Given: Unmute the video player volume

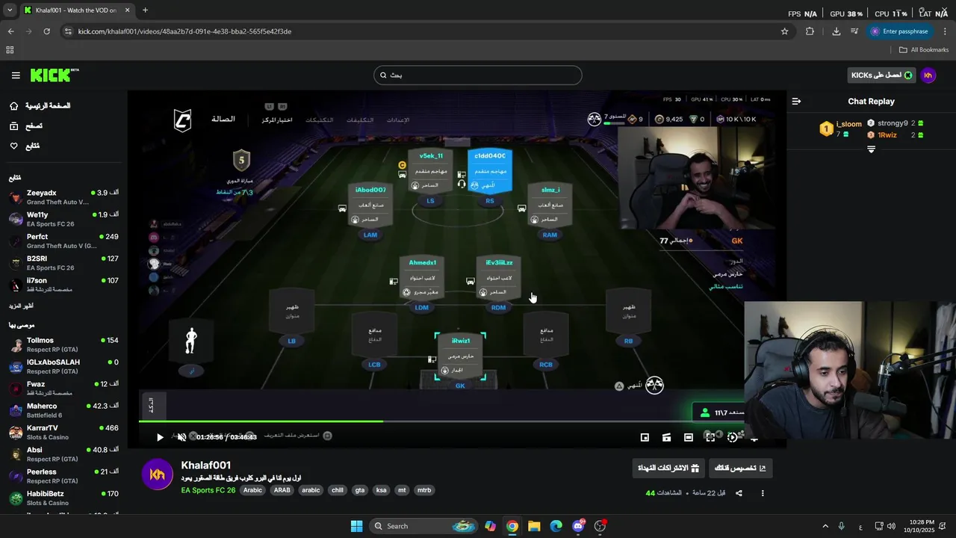Looking at the screenshot, I should point(181,437).
